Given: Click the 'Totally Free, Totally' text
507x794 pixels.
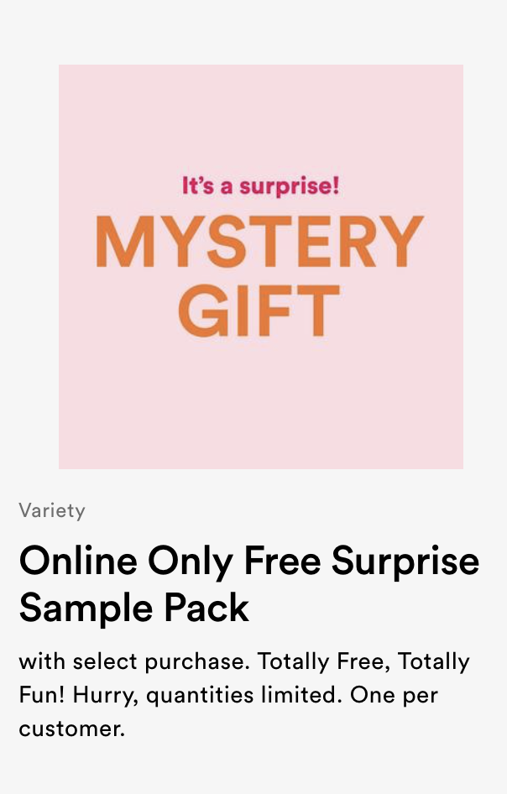Looking at the screenshot, I should tap(363, 662).
